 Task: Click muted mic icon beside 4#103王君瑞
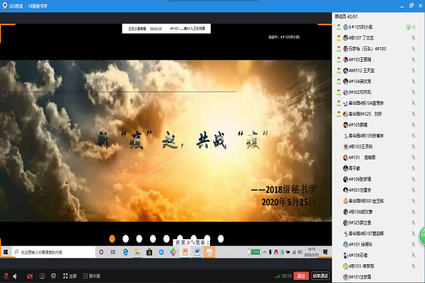coord(413,59)
